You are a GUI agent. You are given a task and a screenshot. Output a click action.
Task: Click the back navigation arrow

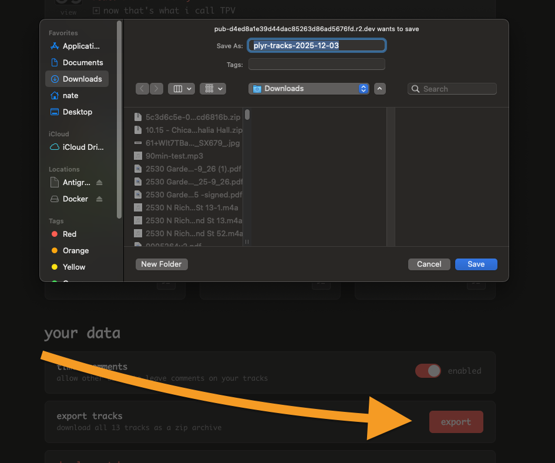(x=143, y=89)
